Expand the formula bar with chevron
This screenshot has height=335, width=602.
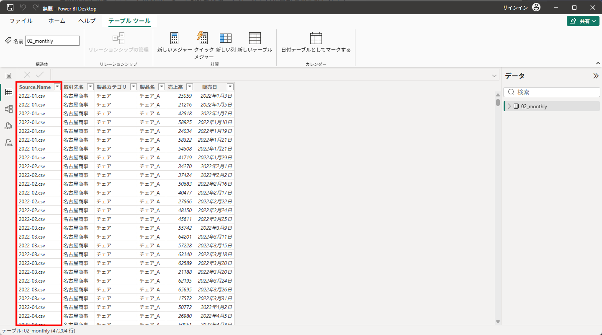coord(494,76)
